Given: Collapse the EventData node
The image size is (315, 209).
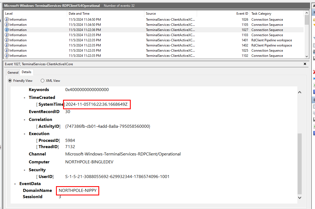Looking at the screenshot, I should [15, 184].
